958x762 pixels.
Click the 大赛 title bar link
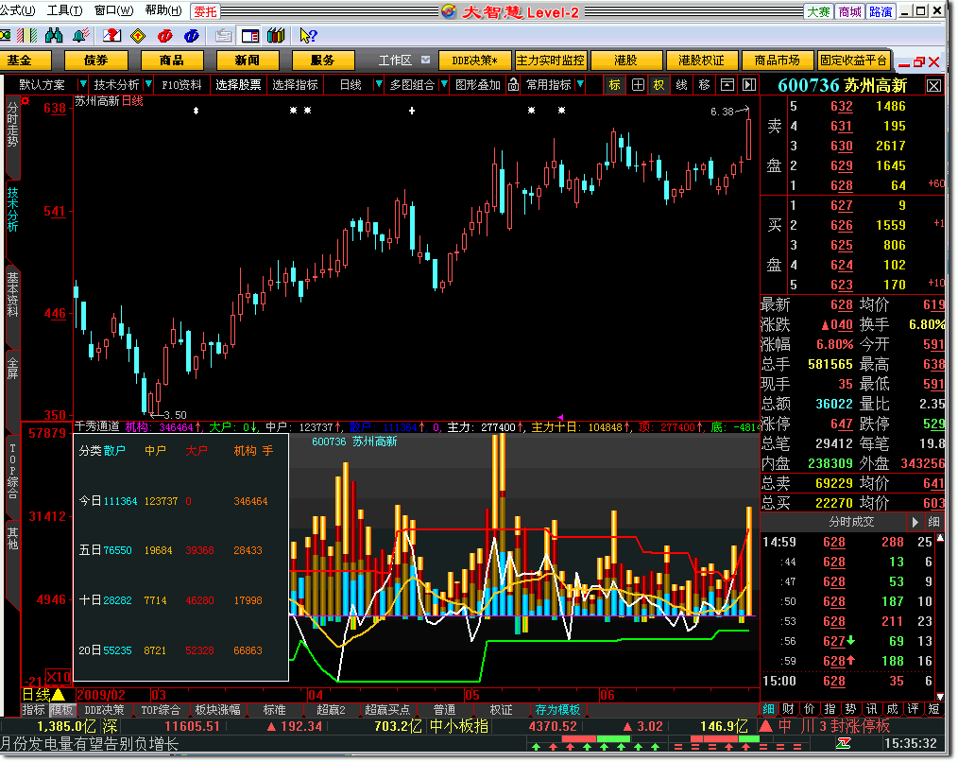tap(819, 11)
